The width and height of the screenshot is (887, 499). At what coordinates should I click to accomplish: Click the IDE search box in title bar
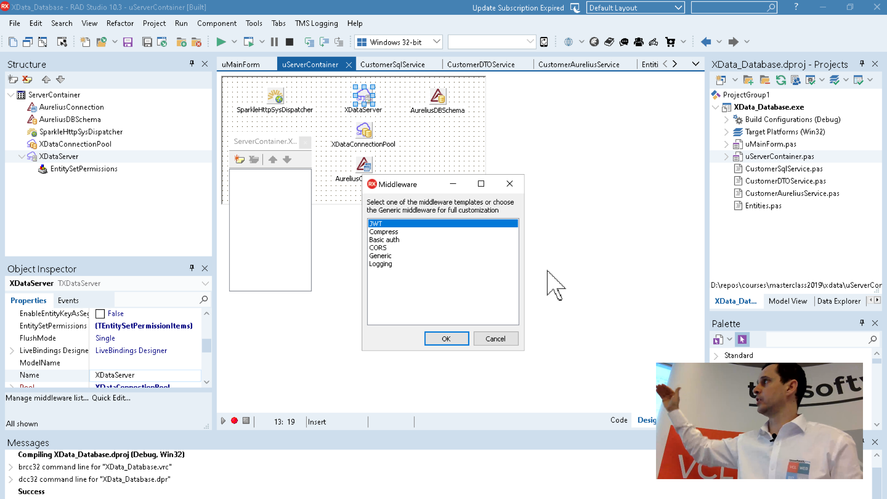pos(734,7)
